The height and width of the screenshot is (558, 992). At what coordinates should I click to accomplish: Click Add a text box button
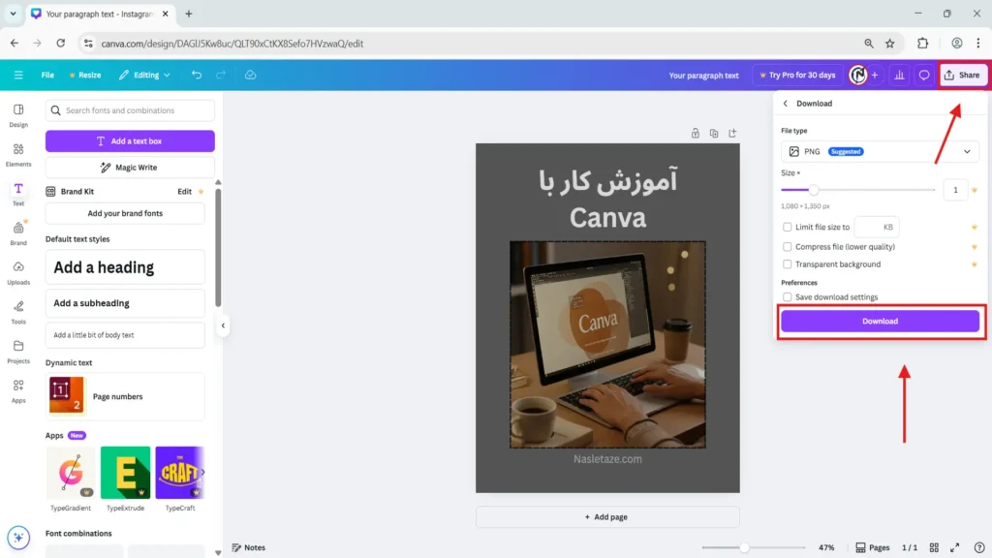pos(130,141)
